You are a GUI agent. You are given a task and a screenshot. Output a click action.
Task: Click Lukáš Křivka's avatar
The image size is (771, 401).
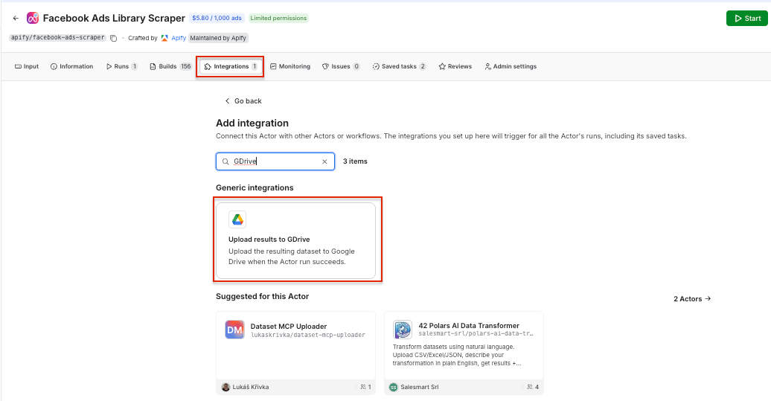pyautogui.click(x=225, y=388)
